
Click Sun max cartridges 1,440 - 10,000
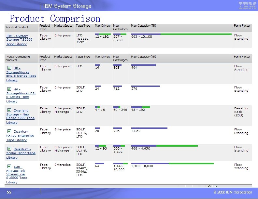pos(119,168)
